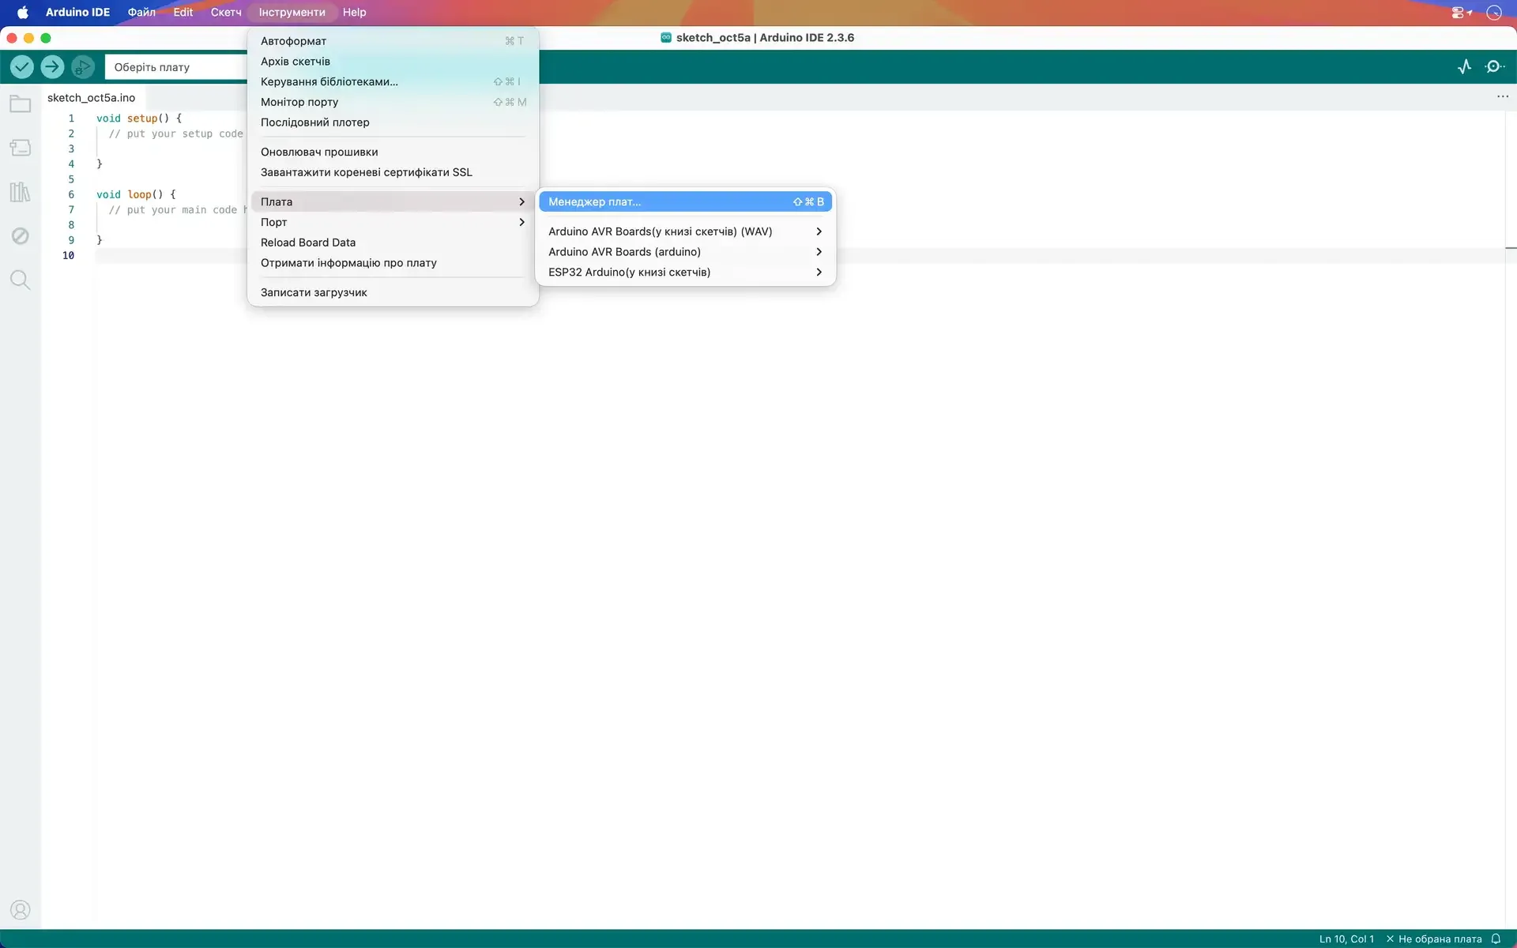Click the Upload arrow button
1517x948 pixels.
coord(52,67)
